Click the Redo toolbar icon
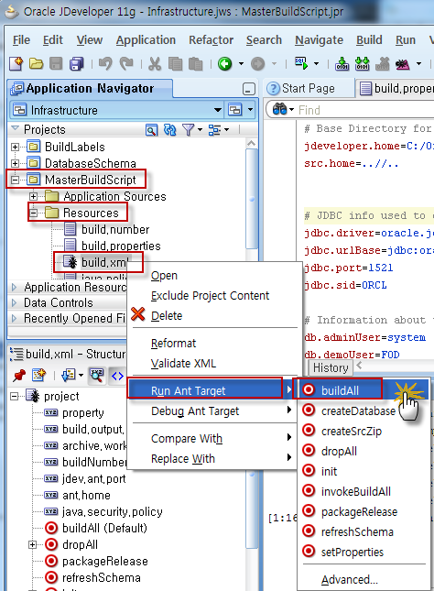 click(126, 64)
